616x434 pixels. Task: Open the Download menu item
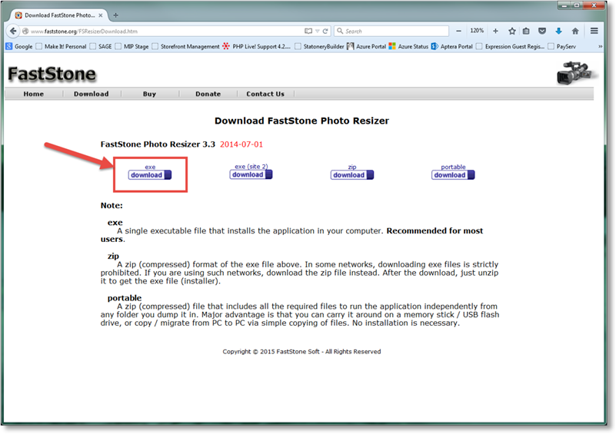click(x=92, y=94)
